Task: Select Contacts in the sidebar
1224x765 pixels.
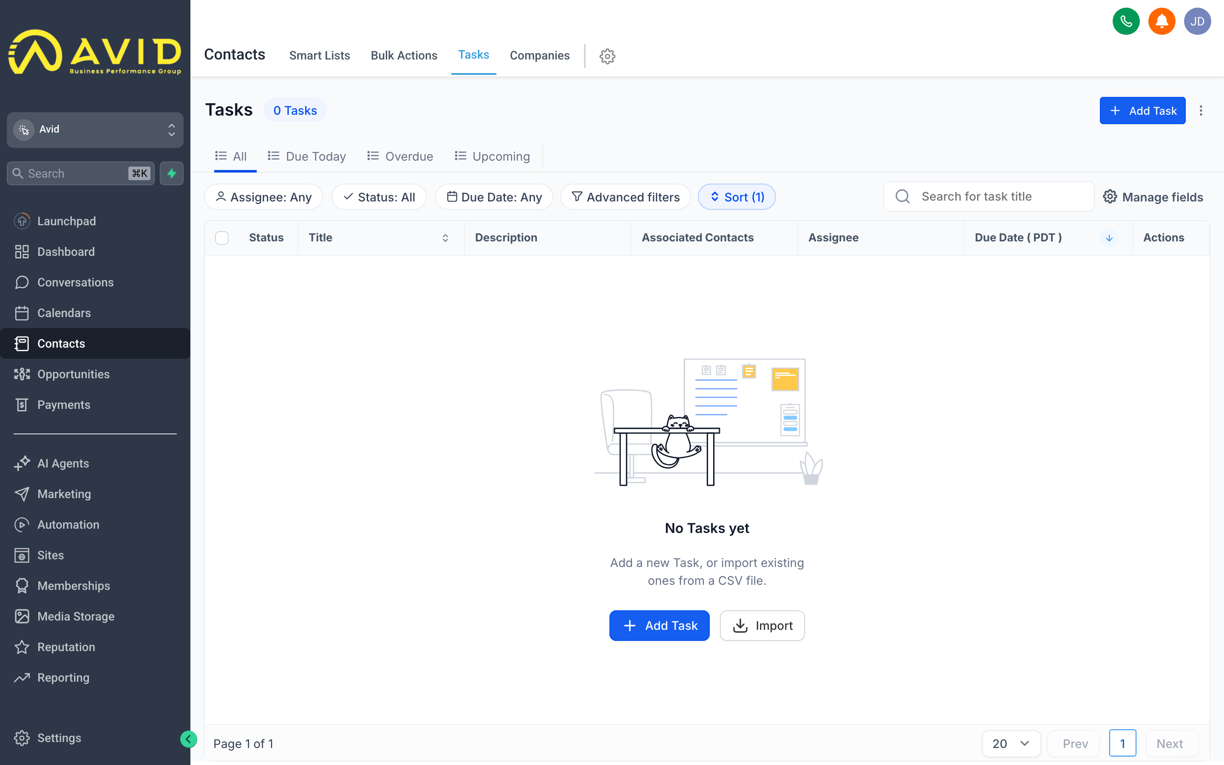Action: pyautogui.click(x=95, y=343)
